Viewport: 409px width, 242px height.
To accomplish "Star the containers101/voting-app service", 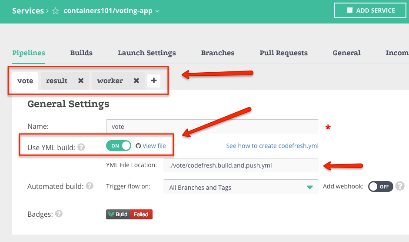I will point(55,11).
